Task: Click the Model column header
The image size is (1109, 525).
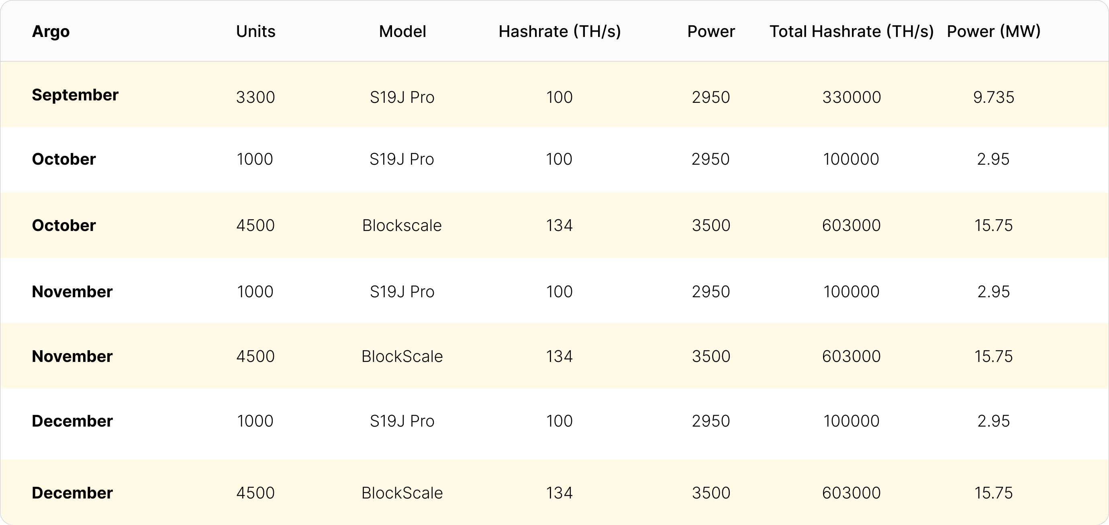Action: 402,31
